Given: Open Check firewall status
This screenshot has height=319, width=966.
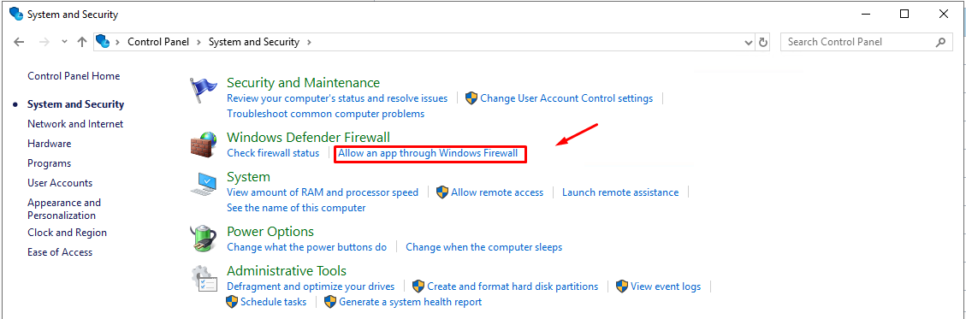Looking at the screenshot, I should (273, 153).
